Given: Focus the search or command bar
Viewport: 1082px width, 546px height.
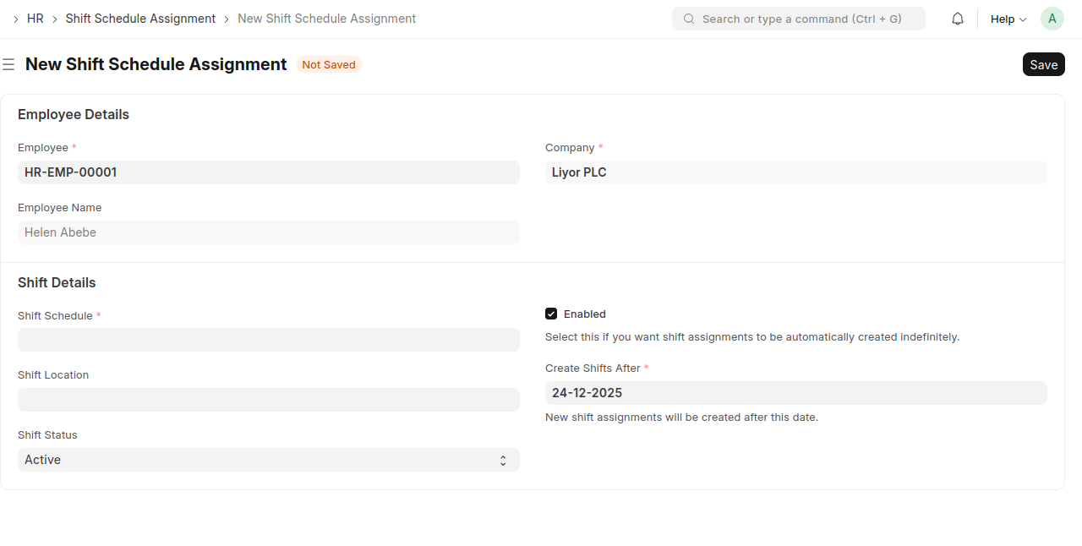Looking at the screenshot, I should pos(798,19).
